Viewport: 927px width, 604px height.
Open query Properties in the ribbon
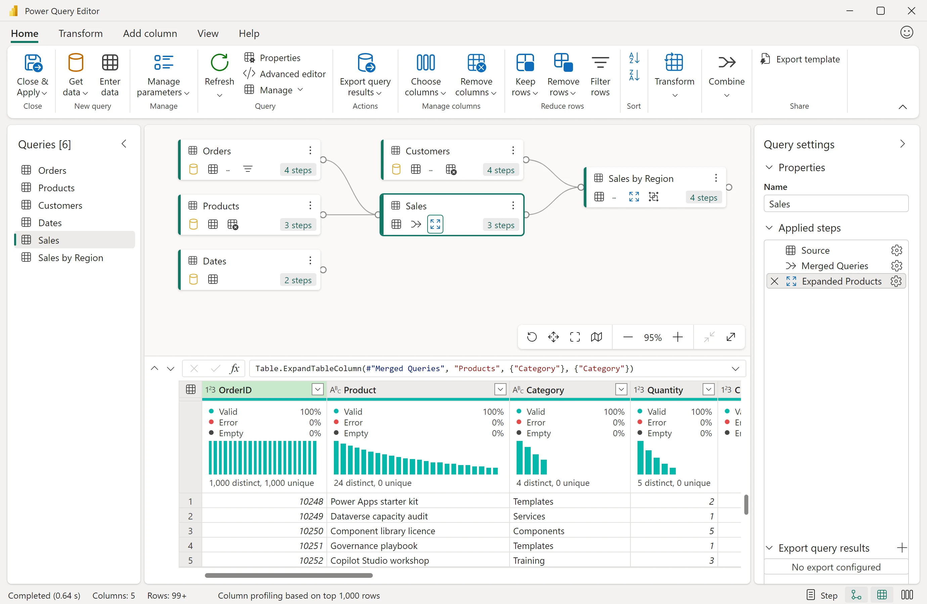(272, 58)
